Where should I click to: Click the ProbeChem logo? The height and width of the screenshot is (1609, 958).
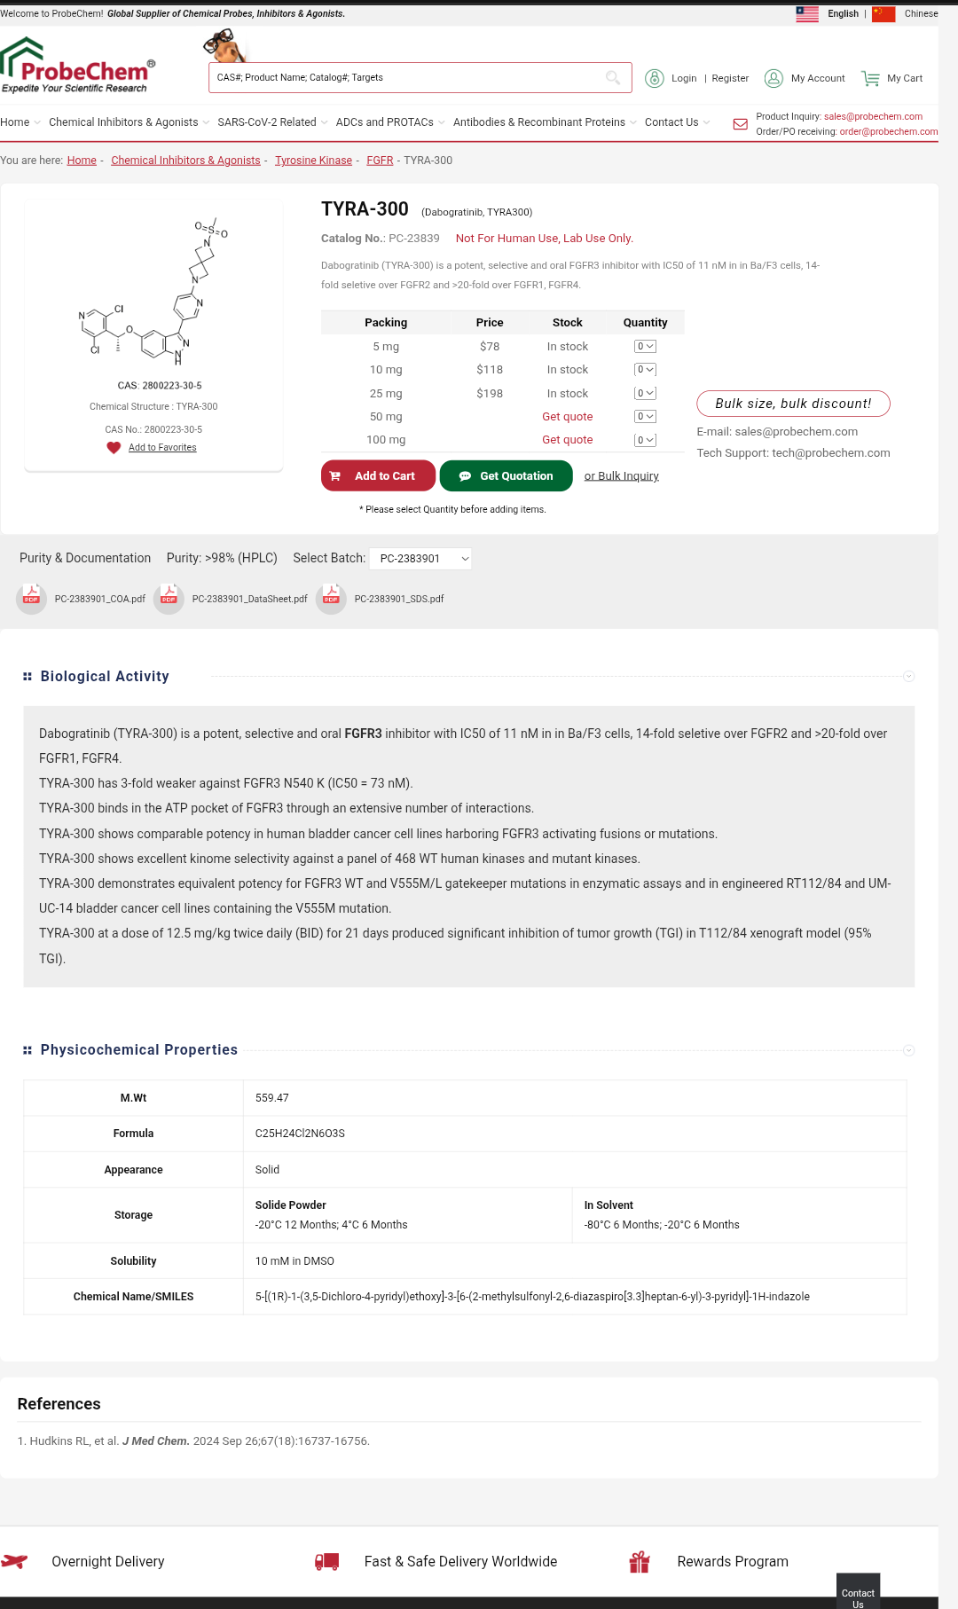pyautogui.click(x=78, y=65)
